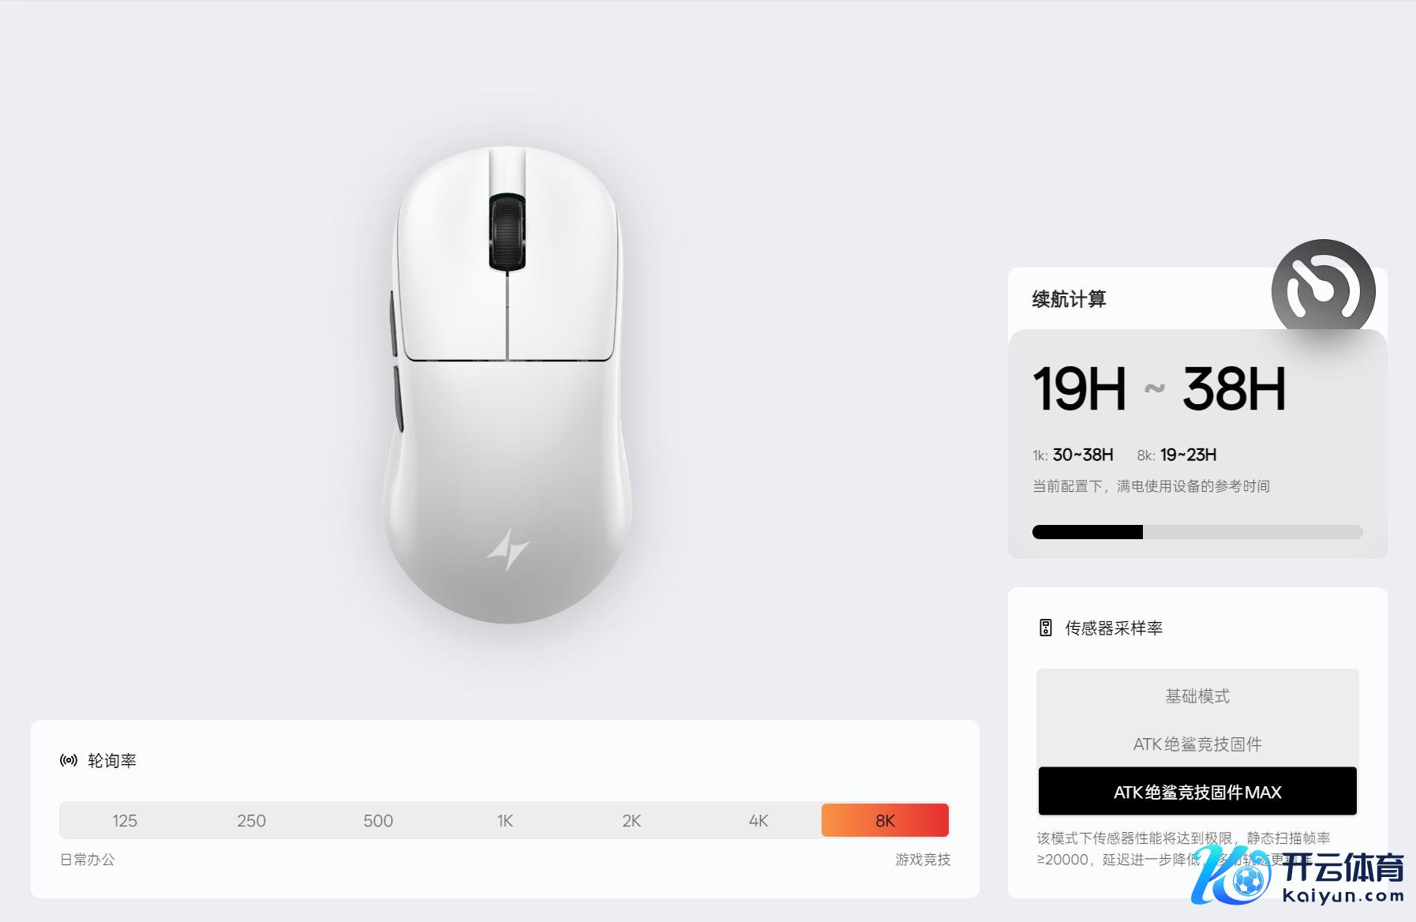Choose the ATK绝鲨竞技固件MAX mode
The width and height of the screenshot is (1416, 922).
[x=1197, y=792]
